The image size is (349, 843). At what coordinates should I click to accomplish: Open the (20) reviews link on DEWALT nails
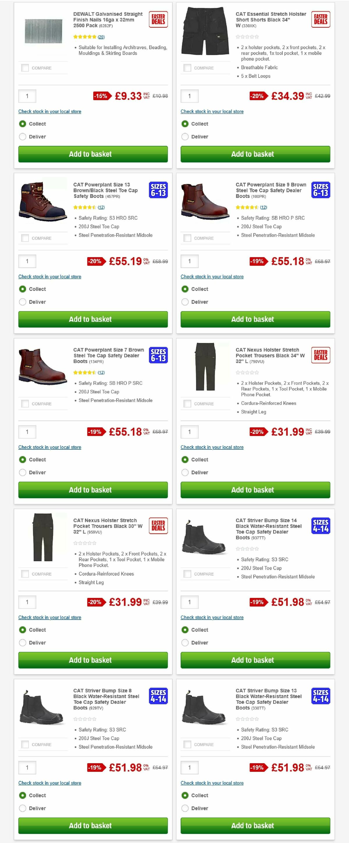(x=102, y=37)
